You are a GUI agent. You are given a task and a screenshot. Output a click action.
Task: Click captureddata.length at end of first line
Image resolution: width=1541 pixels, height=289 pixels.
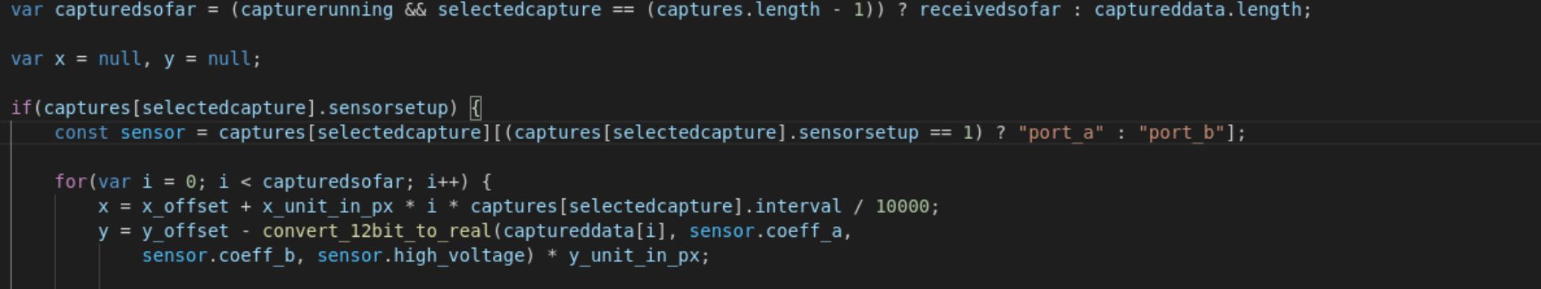pos(1197,10)
